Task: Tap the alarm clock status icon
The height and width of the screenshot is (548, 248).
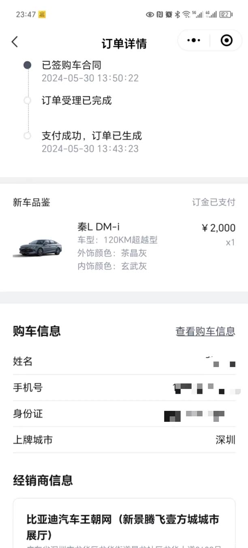Action: point(169,15)
